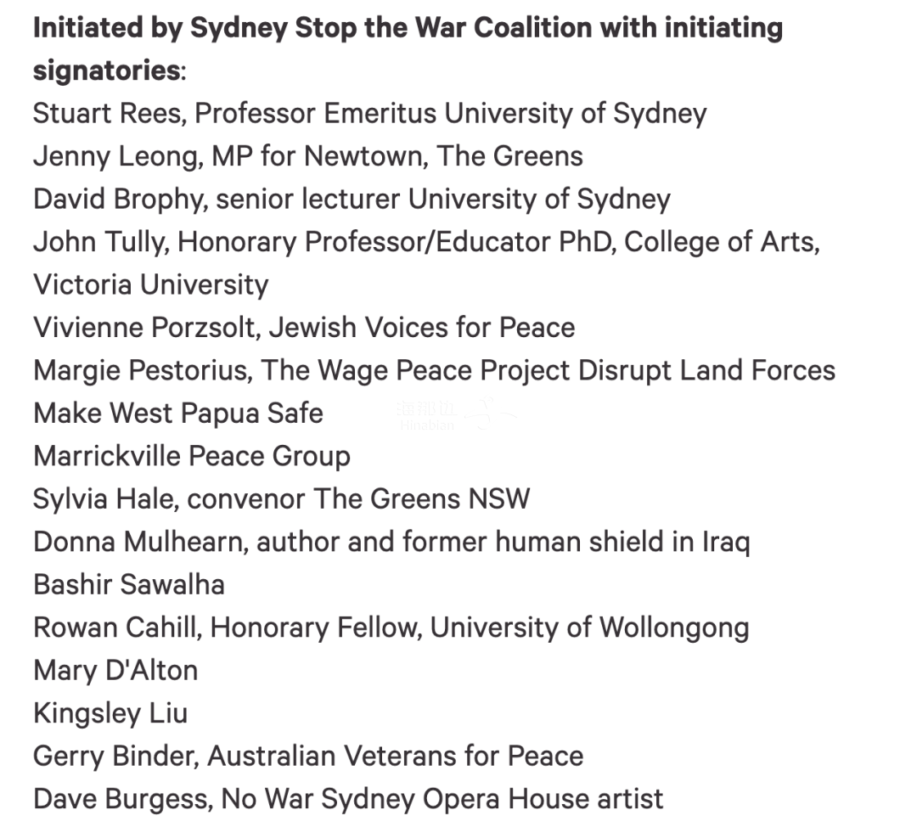The image size is (917, 827).
Task: Click the name Mary D'Alton
Action: (x=115, y=670)
